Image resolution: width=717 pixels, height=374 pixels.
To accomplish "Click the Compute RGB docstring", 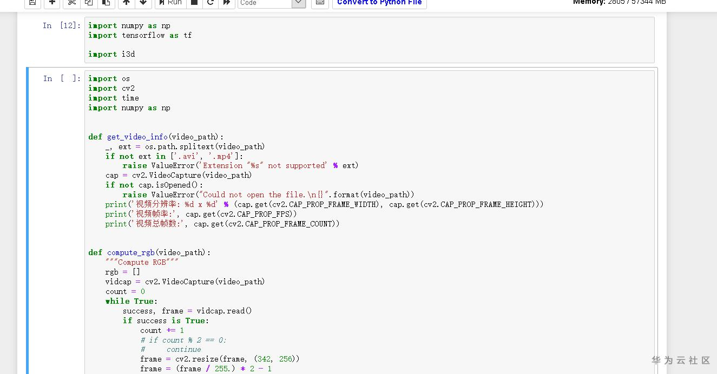I will pyautogui.click(x=142, y=262).
